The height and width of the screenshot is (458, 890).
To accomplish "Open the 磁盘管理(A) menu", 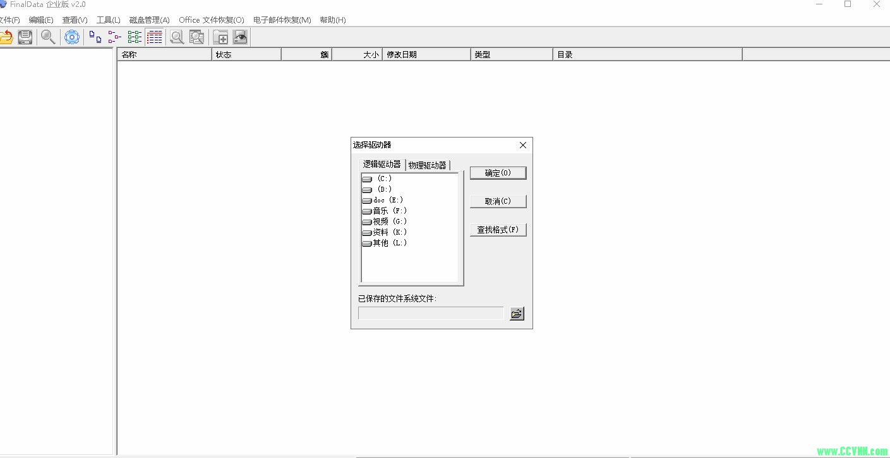I will (x=149, y=20).
